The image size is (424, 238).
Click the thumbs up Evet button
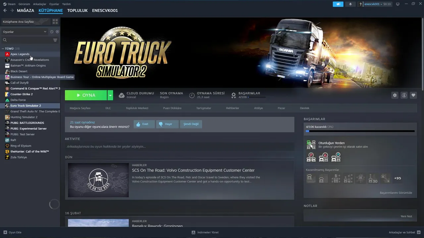tap(144, 124)
